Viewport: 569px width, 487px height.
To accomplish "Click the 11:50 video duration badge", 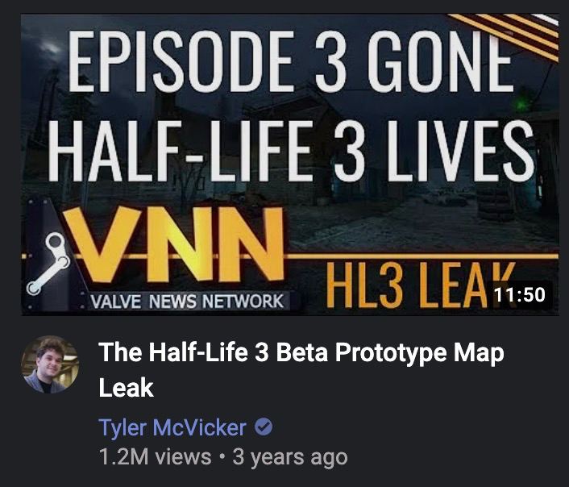I will point(520,294).
